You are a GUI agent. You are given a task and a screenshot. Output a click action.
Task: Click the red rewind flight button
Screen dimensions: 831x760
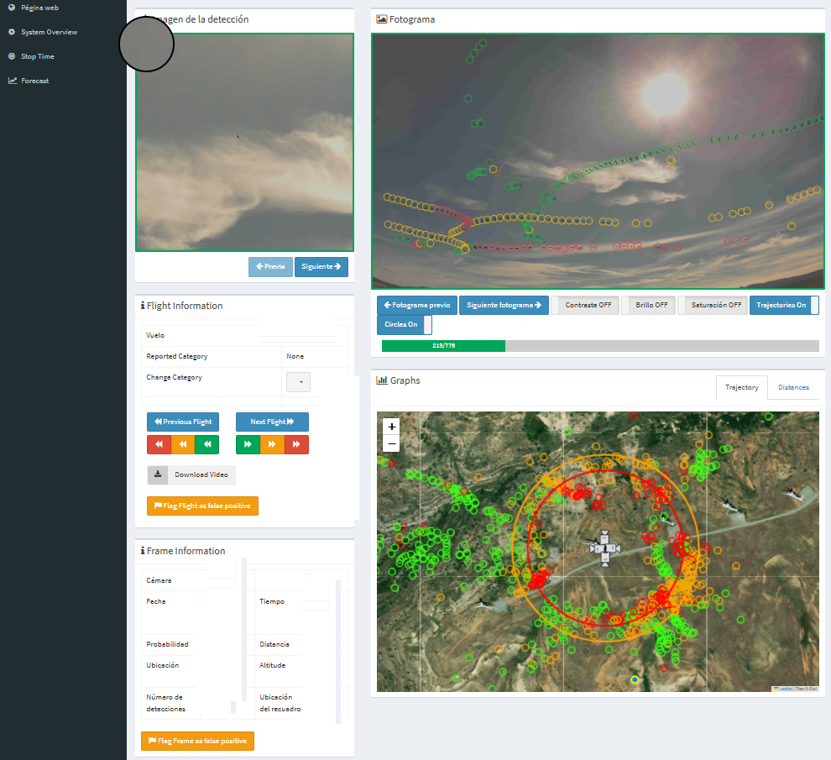tap(159, 445)
